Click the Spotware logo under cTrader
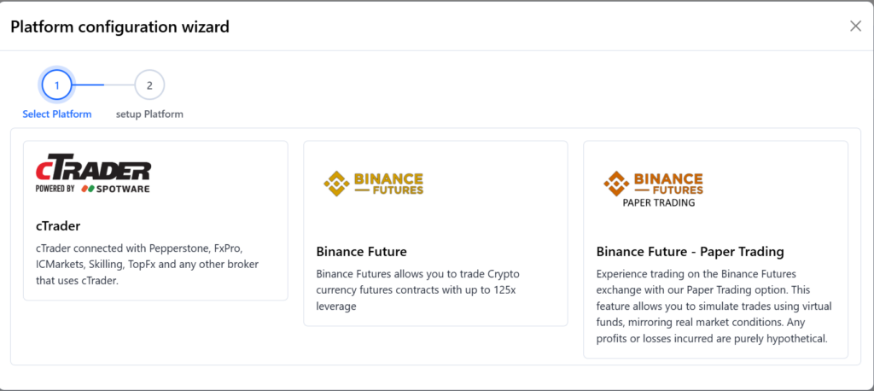Viewport: 874px width, 391px height. pyautogui.click(x=115, y=188)
